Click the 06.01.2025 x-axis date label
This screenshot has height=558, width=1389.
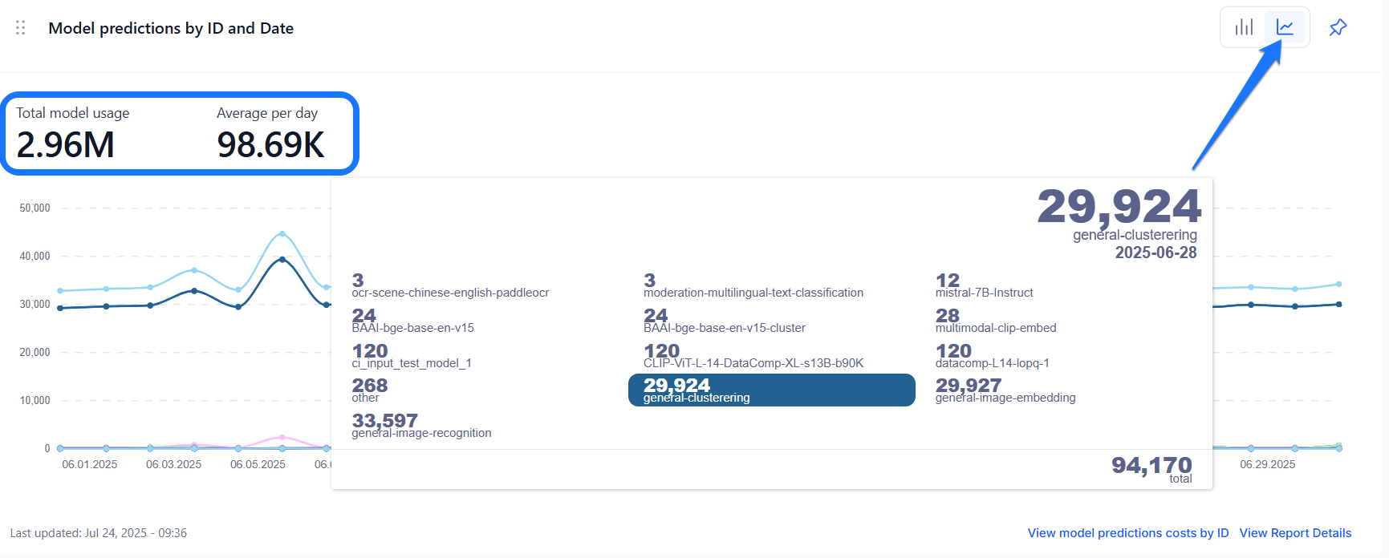90,464
